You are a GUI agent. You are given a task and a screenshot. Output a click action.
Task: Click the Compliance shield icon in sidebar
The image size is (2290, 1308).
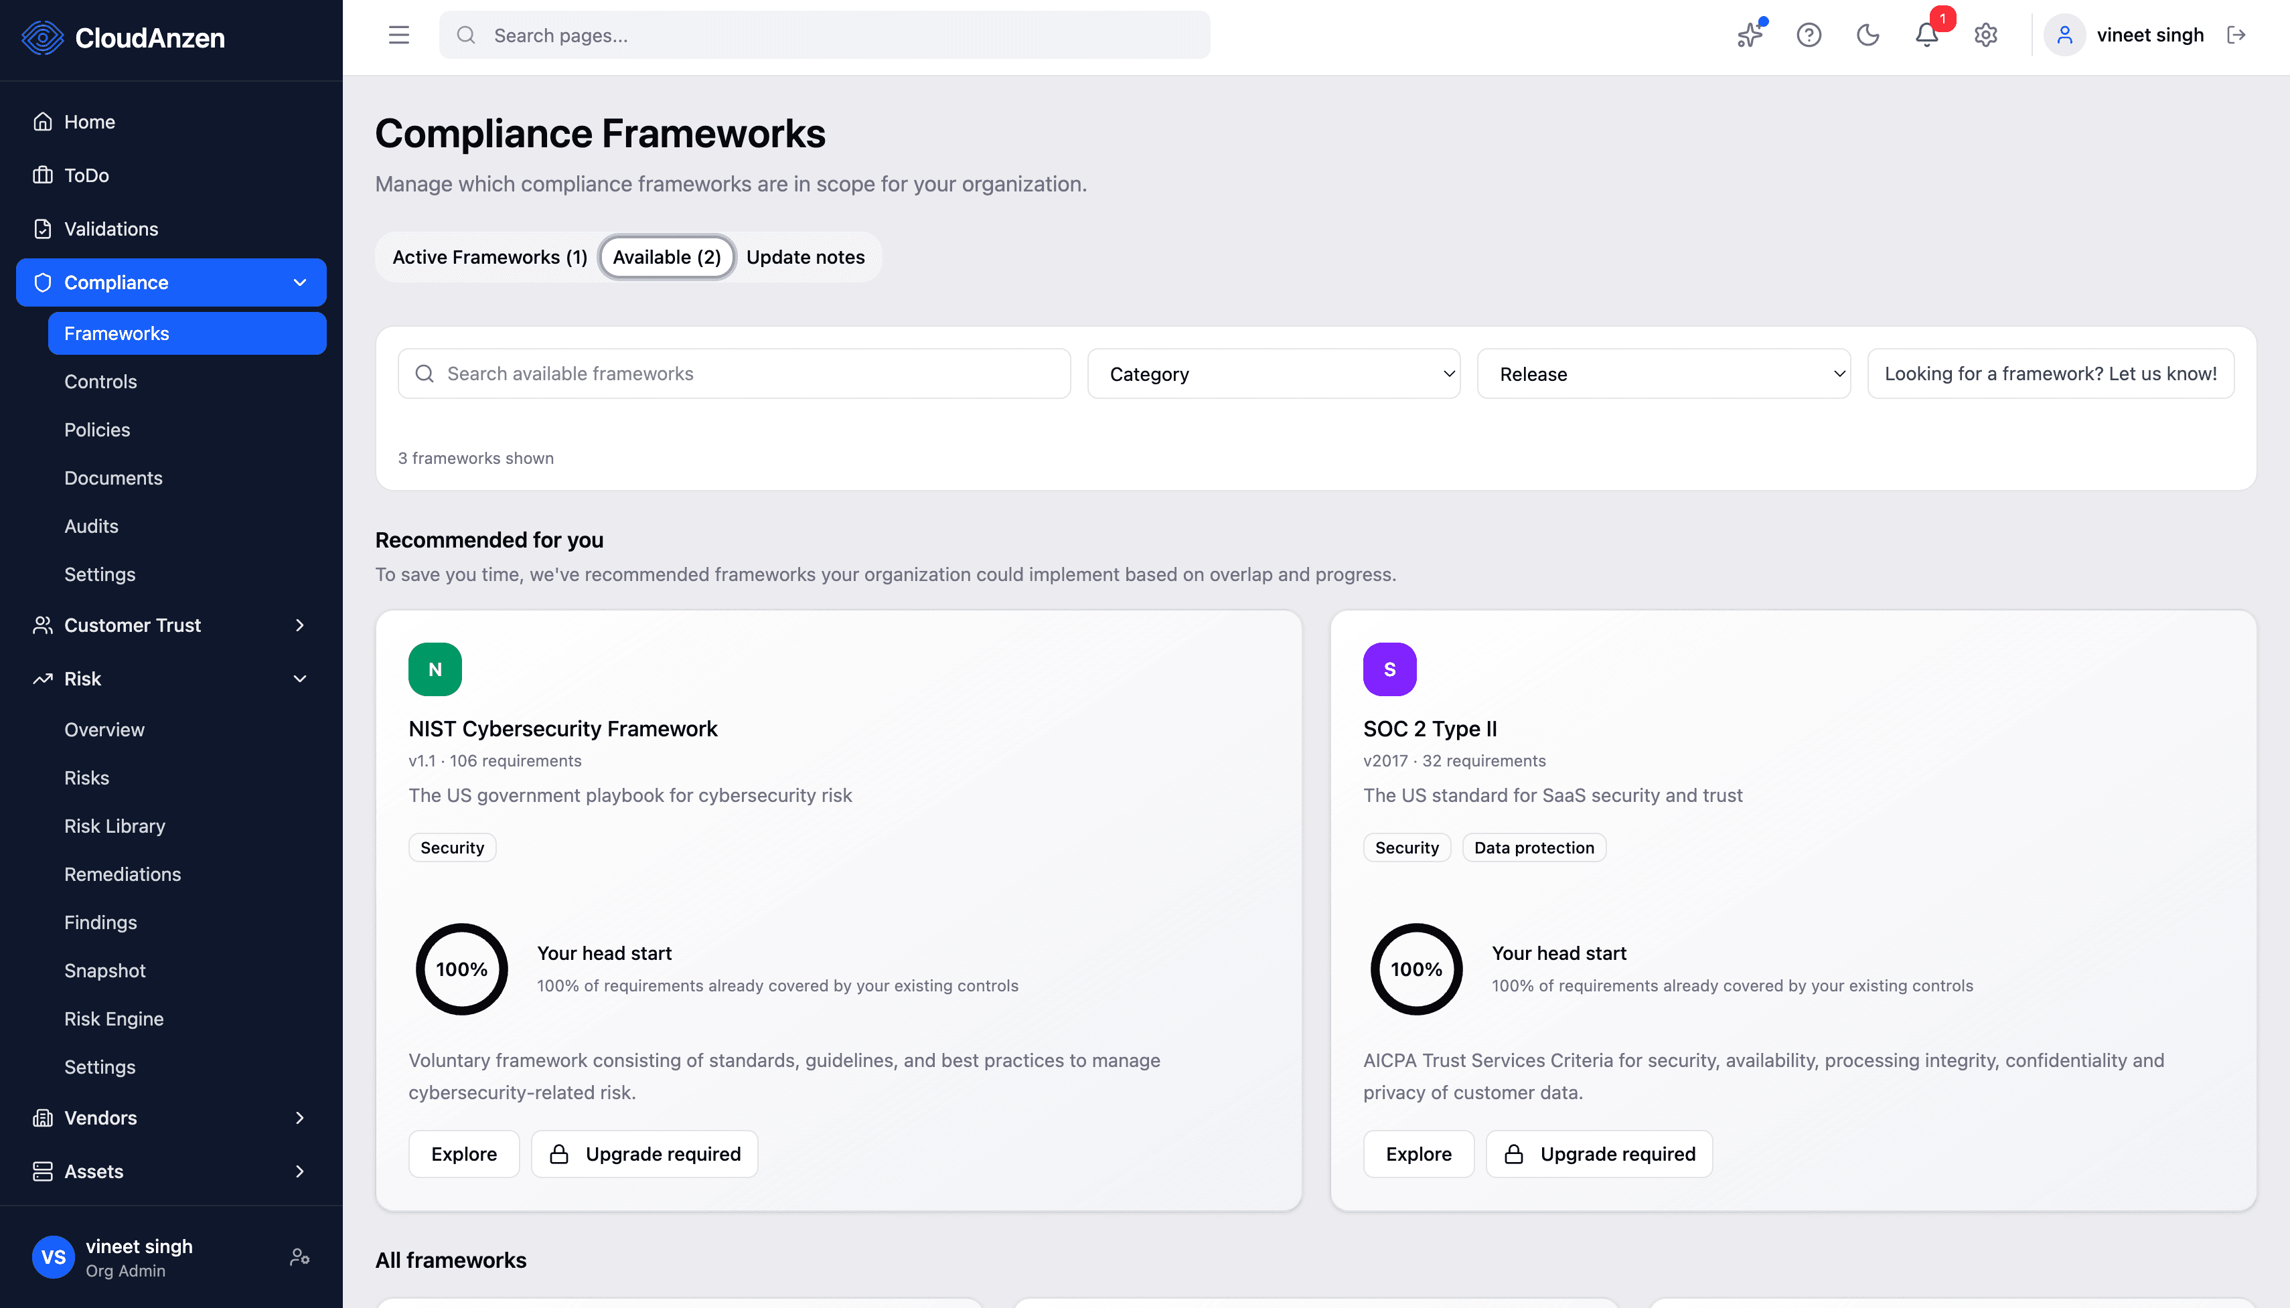pyautogui.click(x=42, y=282)
